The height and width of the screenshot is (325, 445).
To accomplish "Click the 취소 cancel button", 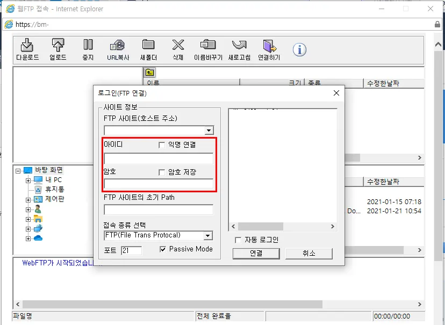I will tap(309, 253).
